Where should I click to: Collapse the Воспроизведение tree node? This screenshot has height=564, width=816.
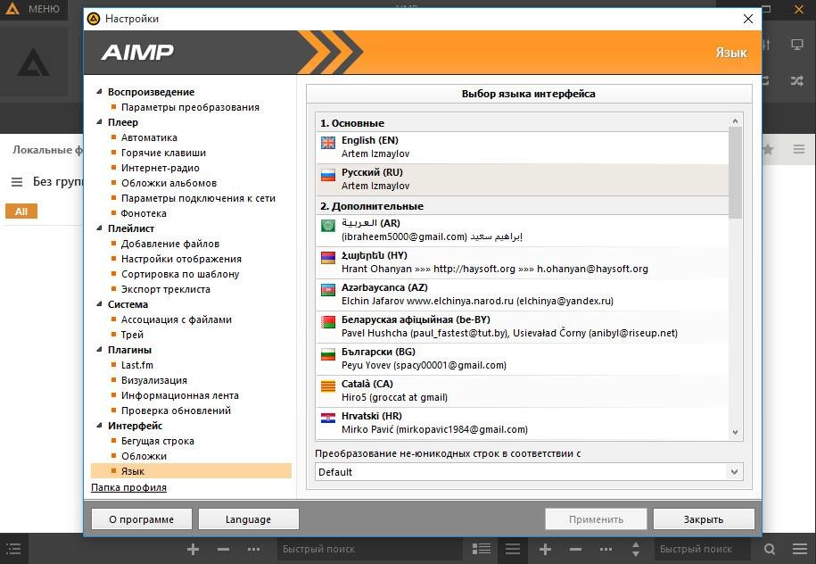pos(99,92)
